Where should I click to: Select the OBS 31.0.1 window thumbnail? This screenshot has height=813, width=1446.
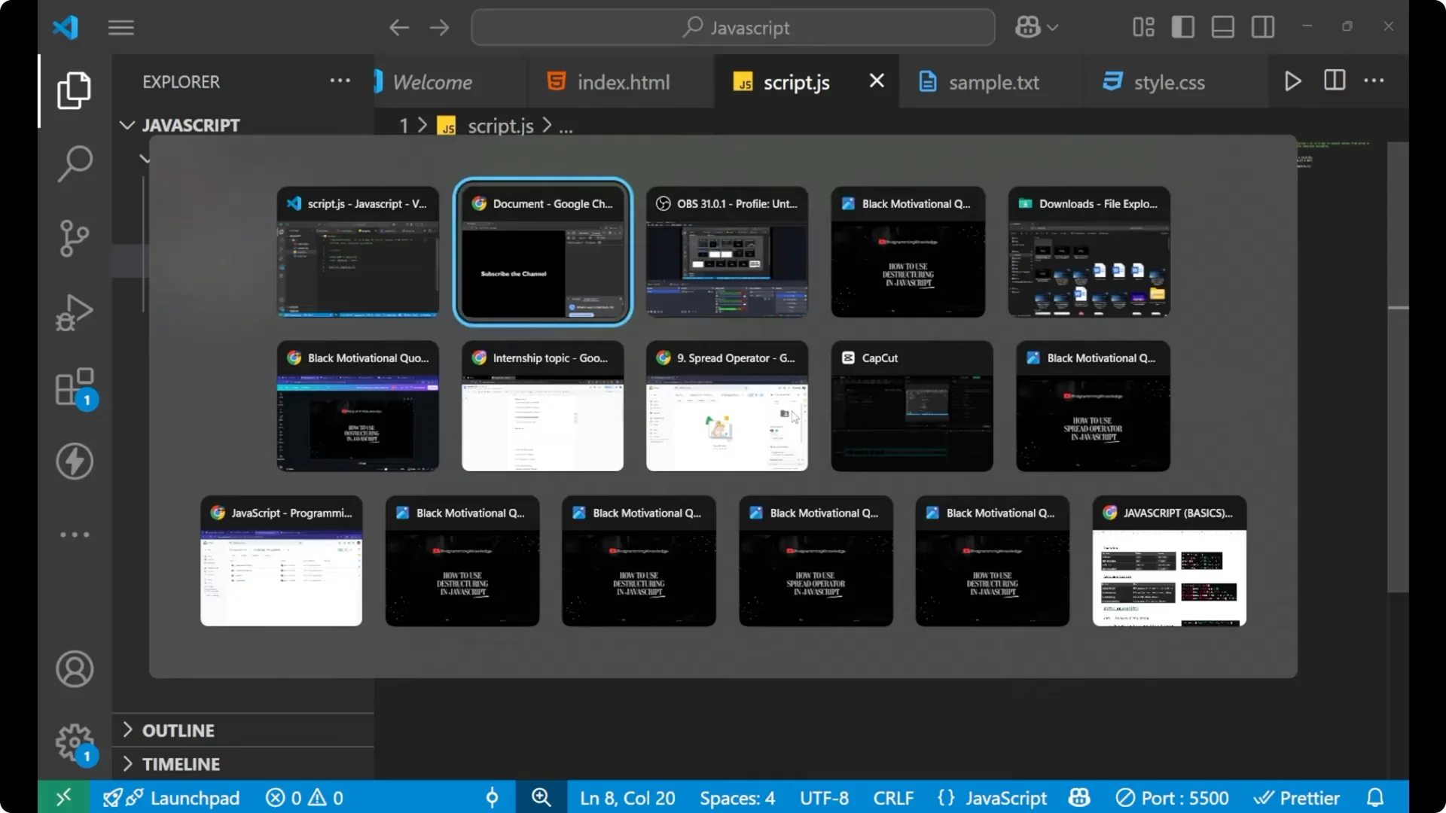[727, 252]
